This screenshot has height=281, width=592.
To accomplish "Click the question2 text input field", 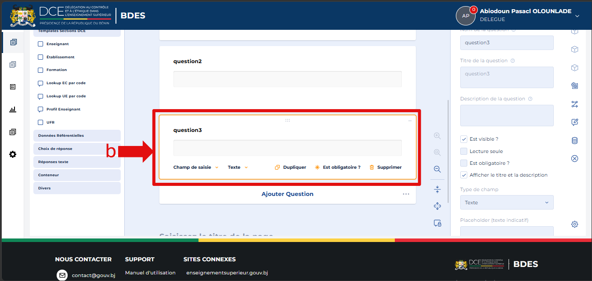I will (x=288, y=79).
